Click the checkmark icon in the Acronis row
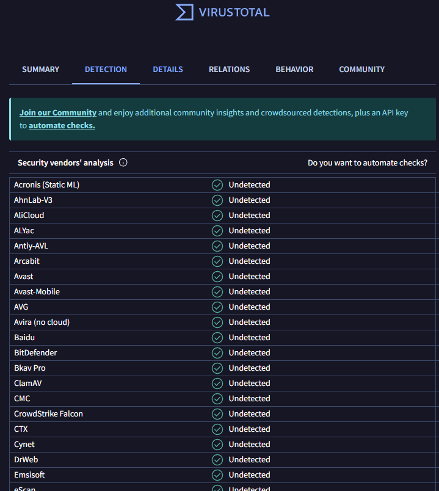This screenshot has width=439, height=491. [x=217, y=185]
